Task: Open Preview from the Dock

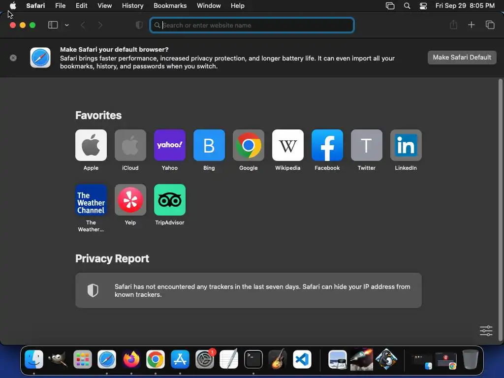Action: (x=338, y=359)
